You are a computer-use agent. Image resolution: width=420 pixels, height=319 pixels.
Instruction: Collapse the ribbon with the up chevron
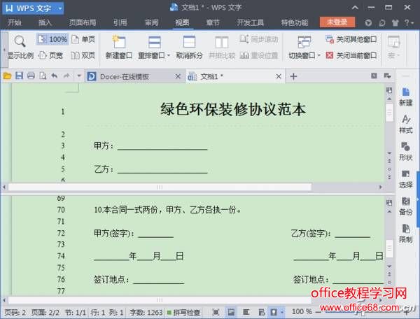point(355,8)
